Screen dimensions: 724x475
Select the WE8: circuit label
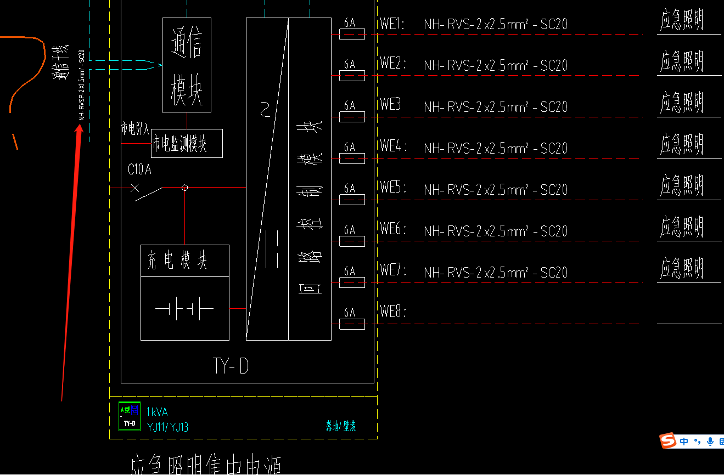coord(392,312)
